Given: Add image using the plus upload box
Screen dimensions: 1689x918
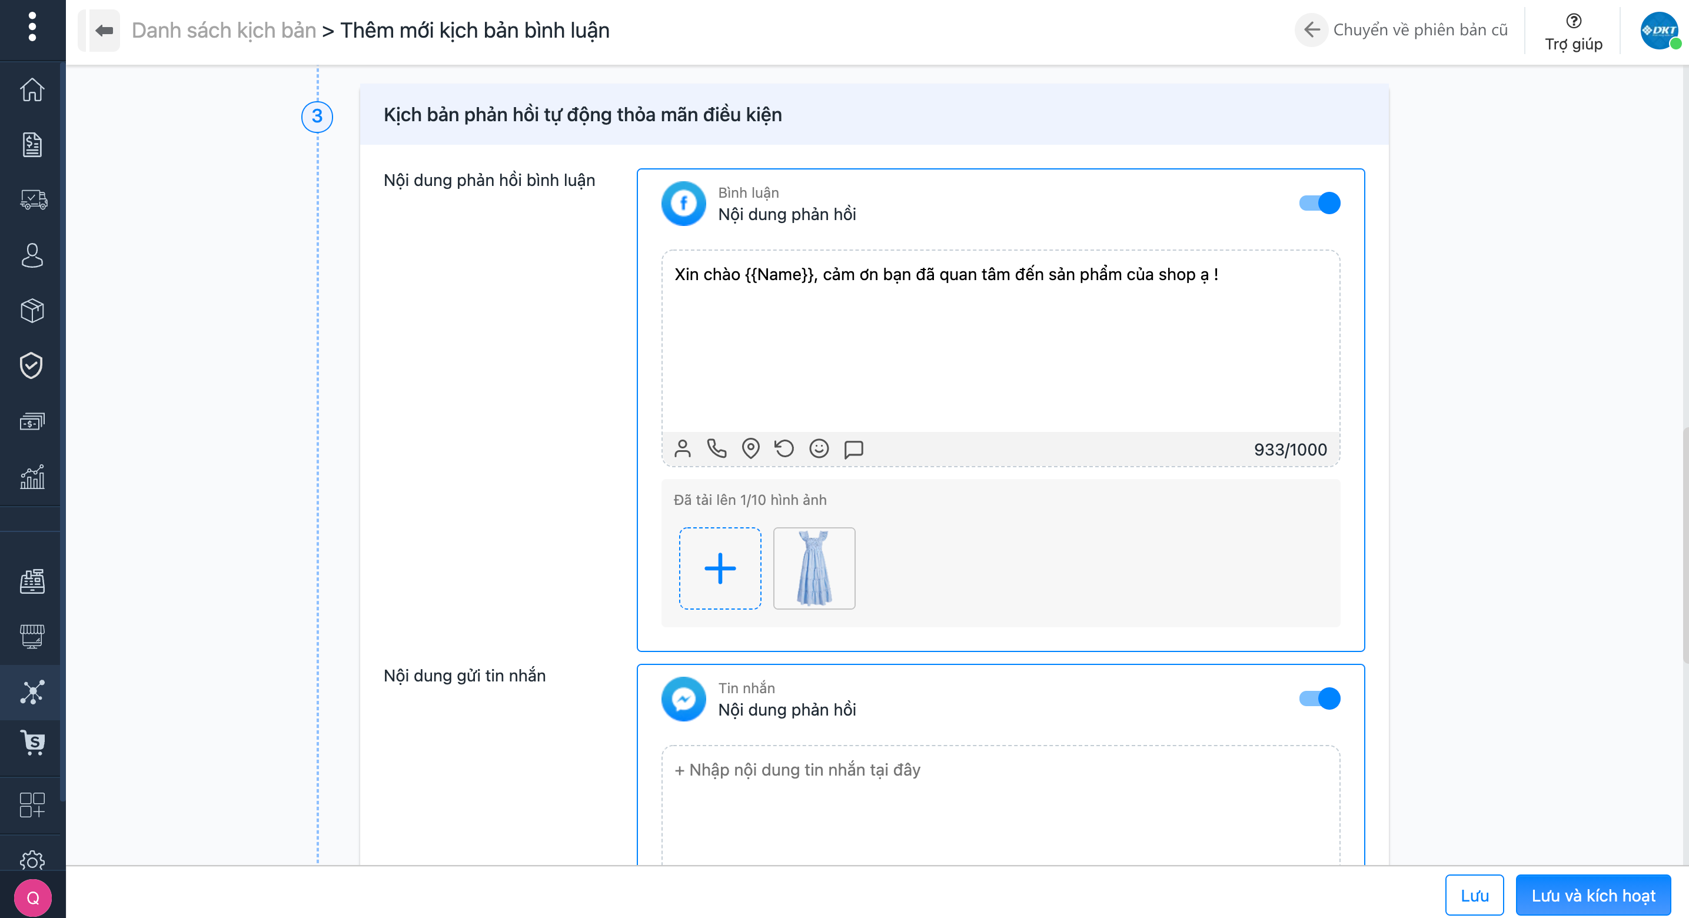Looking at the screenshot, I should [720, 568].
